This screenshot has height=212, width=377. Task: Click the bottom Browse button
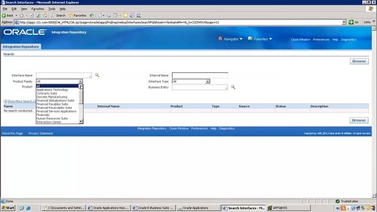[359, 120]
